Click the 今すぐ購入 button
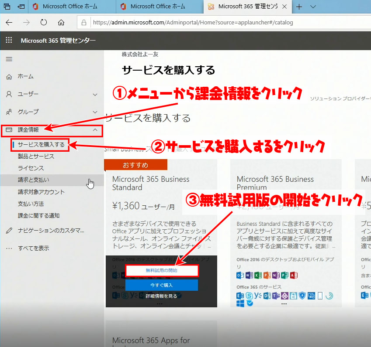The height and width of the screenshot is (347, 371). click(x=162, y=285)
